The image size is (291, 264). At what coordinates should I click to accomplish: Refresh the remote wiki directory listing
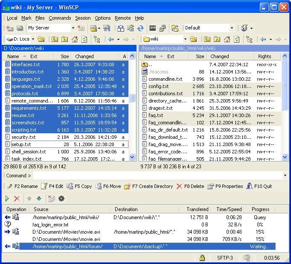[x=236, y=39]
